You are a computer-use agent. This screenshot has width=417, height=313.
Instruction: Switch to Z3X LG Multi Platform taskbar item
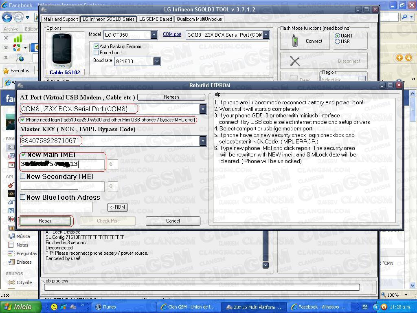pos(254,307)
